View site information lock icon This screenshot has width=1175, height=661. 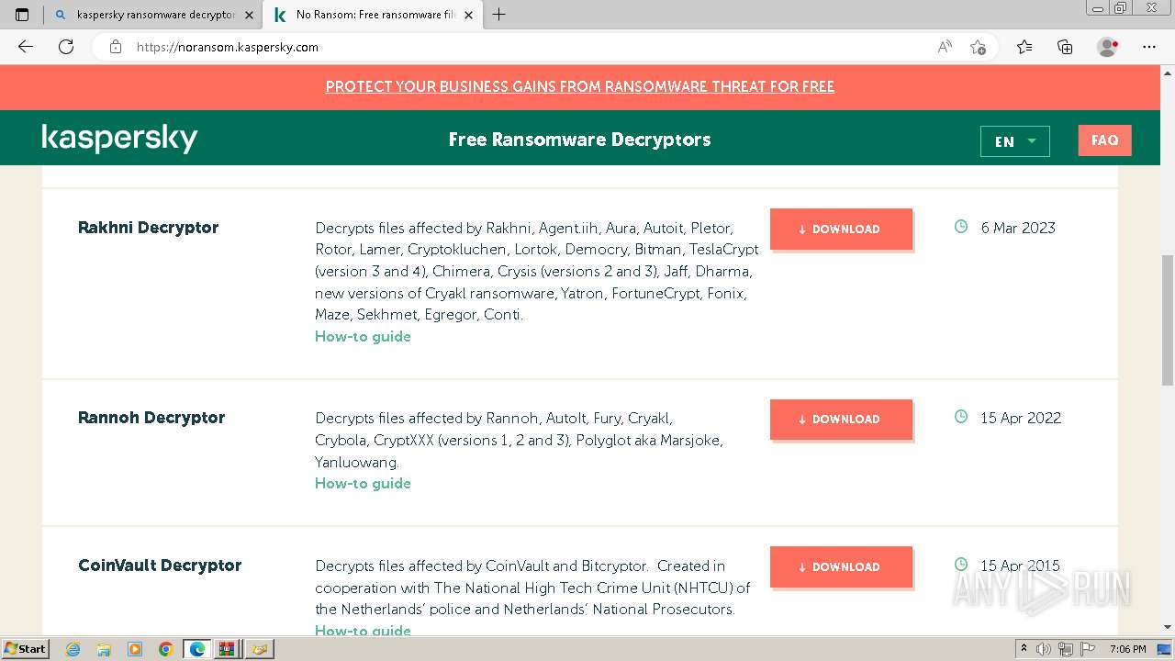tap(116, 47)
